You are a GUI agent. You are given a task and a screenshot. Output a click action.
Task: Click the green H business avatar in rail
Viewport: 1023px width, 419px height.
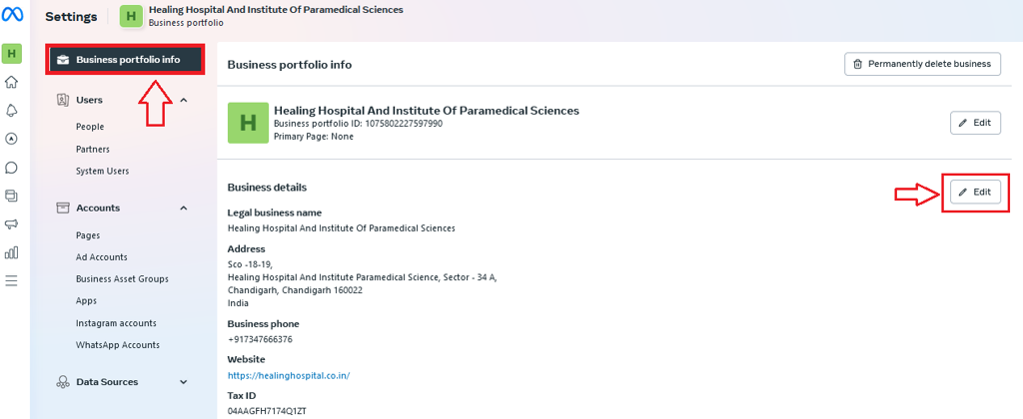click(12, 54)
